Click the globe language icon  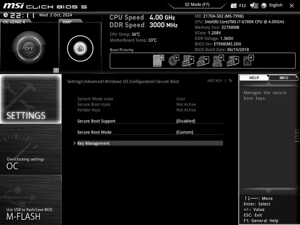click(x=264, y=6)
